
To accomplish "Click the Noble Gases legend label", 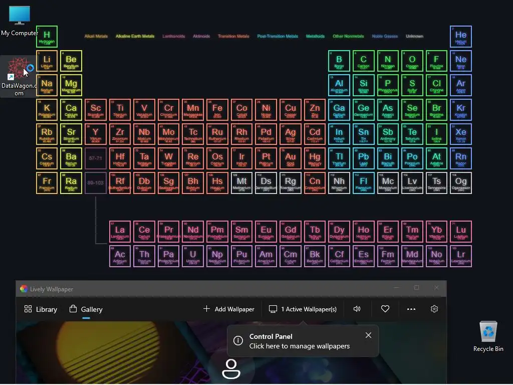I will [385, 36].
